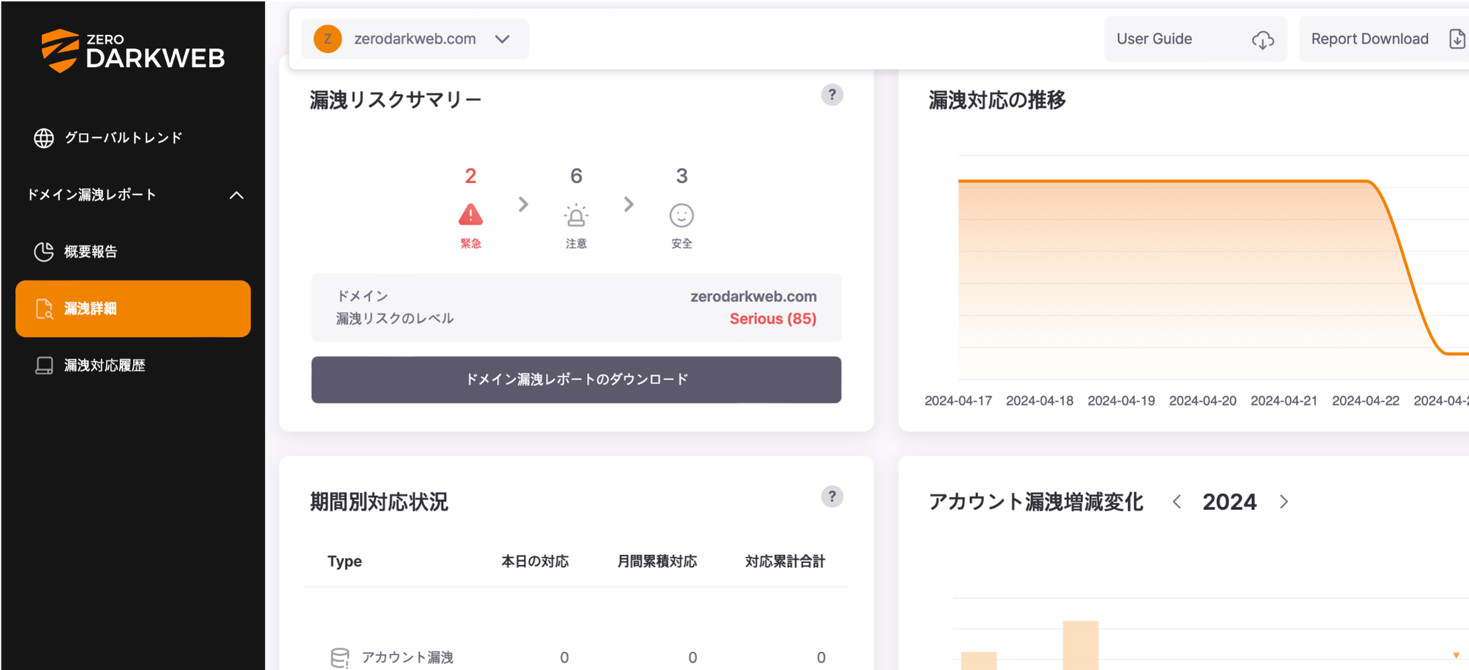Click the 漏洩対応の推移 chart title
The width and height of the screenshot is (1469, 670).
tap(997, 100)
